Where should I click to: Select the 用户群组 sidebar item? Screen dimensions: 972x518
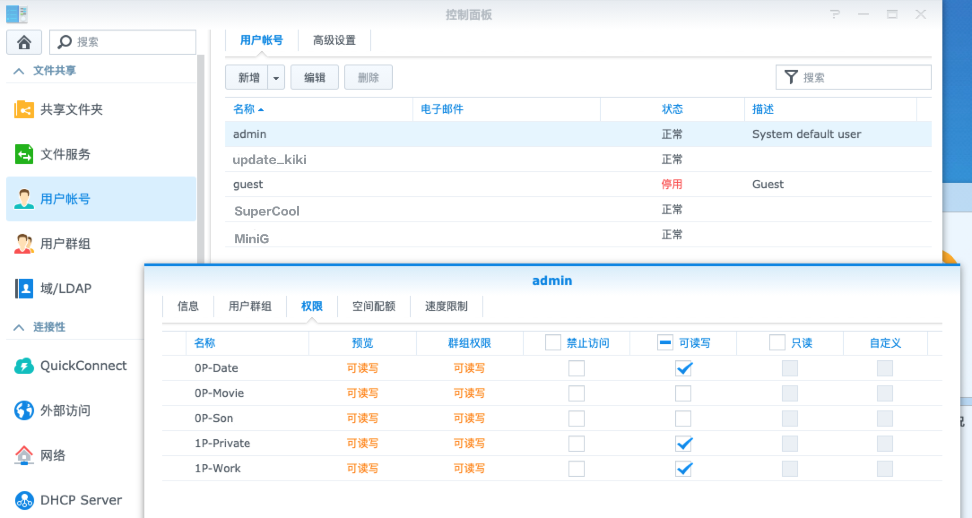pos(65,244)
